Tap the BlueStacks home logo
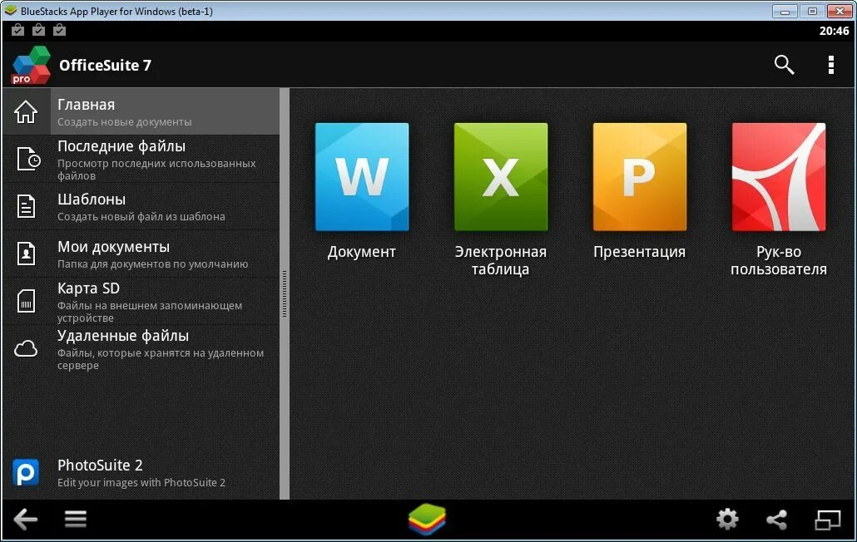Image resolution: width=857 pixels, height=542 pixels. coord(427,519)
